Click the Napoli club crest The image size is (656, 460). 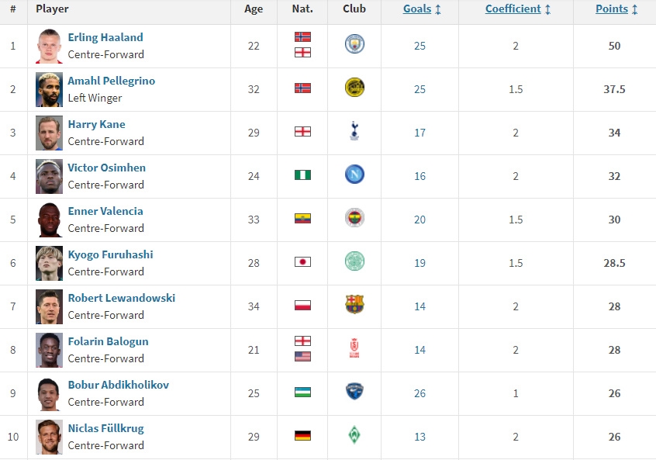(354, 175)
